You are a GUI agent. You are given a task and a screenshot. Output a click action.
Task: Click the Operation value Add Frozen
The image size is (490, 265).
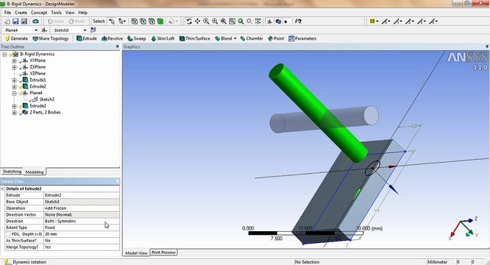pos(81,208)
